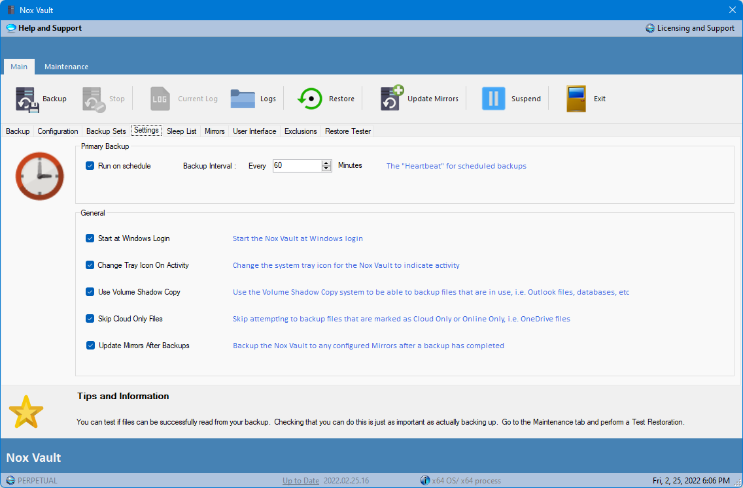Click the globe icon beside PERPETUAL
This screenshot has width=743, height=488.
point(10,480)
